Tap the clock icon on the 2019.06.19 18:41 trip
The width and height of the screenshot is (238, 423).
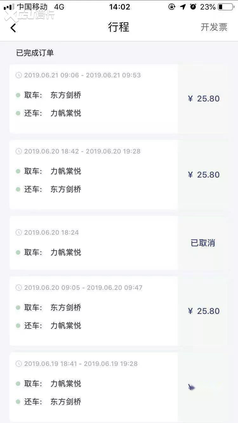coord(19,364)
